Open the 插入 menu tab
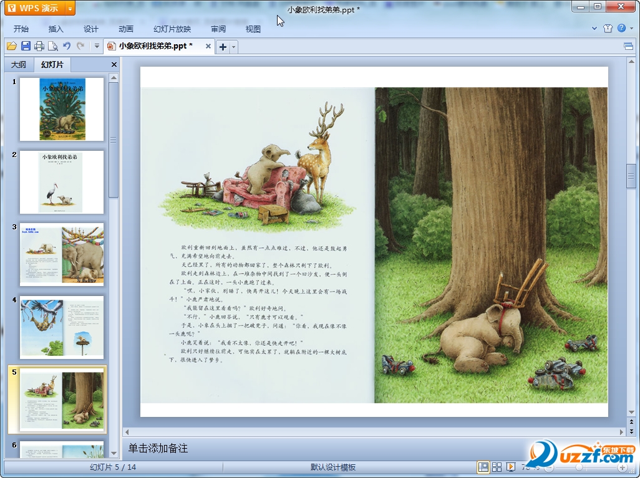Image resolution: width=640 pixels, height=478 pixels. click(56, 29)
